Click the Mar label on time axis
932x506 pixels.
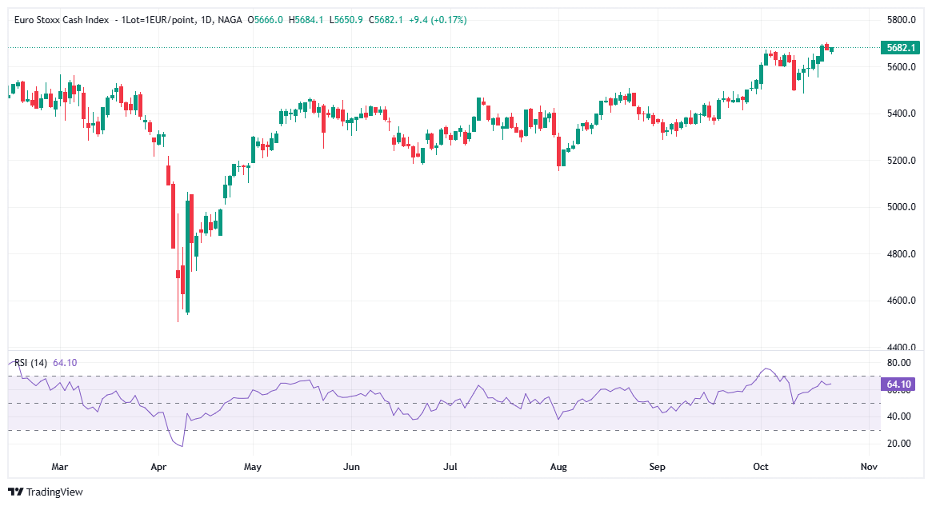coord(60,465)
